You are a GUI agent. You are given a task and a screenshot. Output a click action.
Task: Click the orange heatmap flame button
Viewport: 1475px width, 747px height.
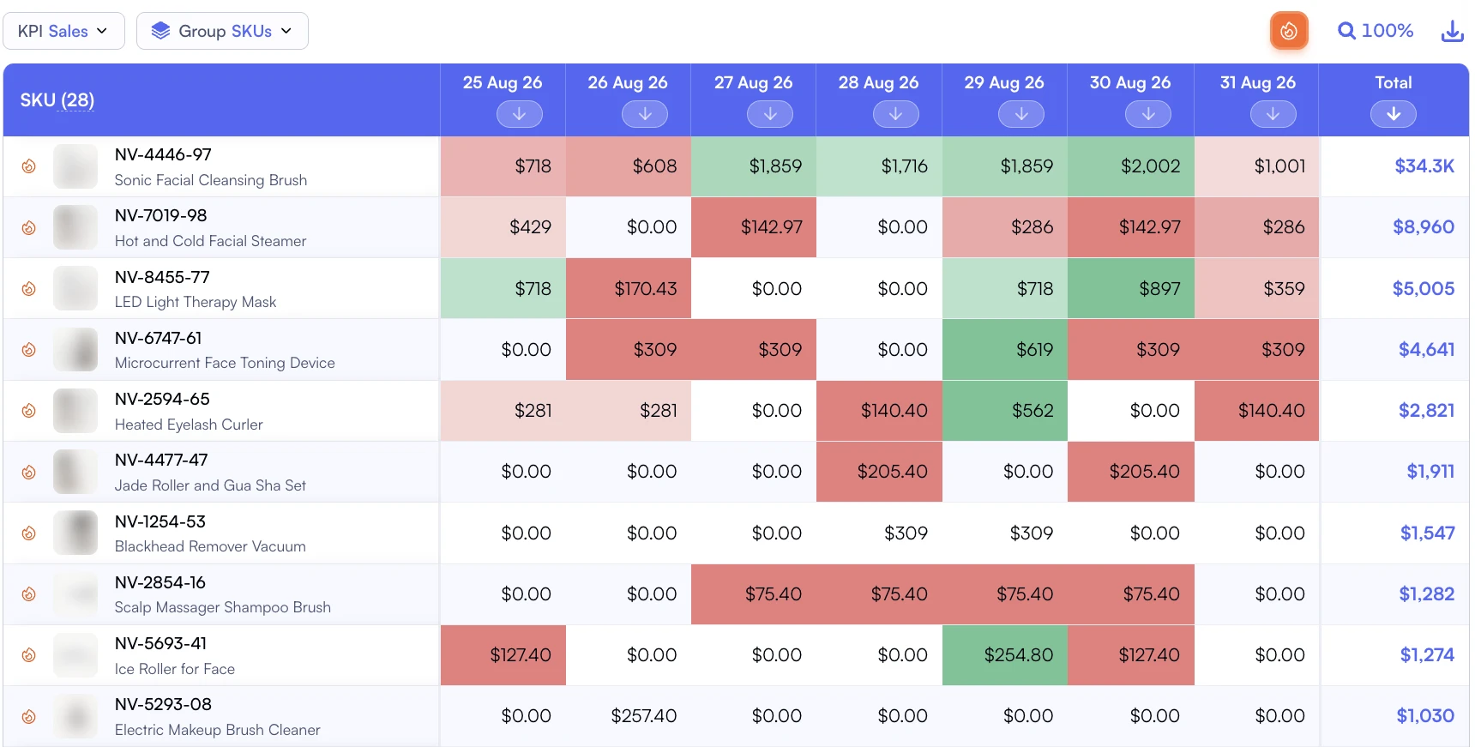coord(1288,31)
